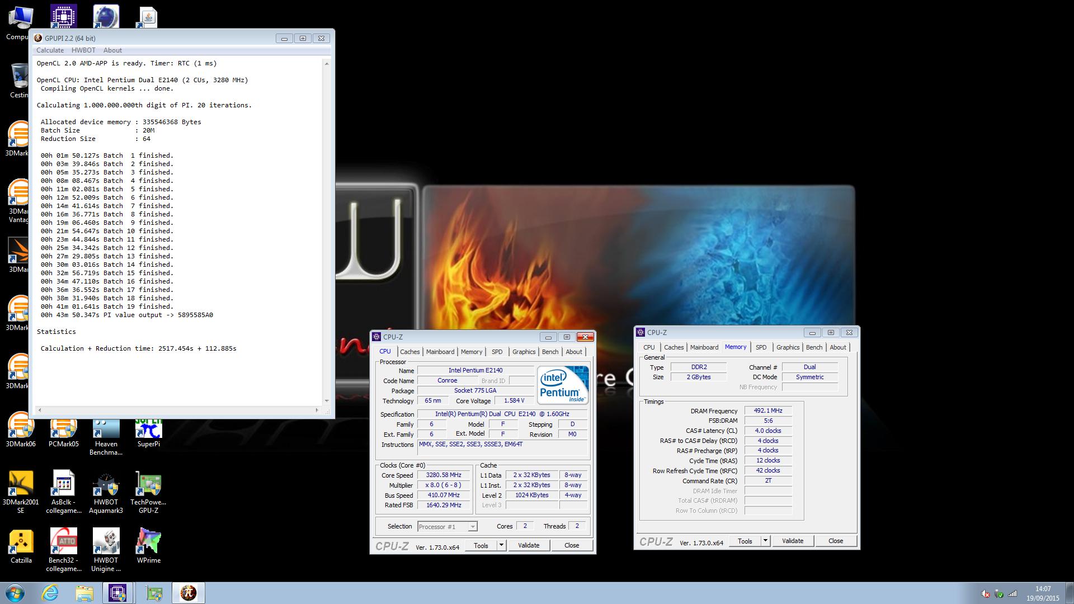The image size is (1074, 604).
Task: Select the FSB:DRAM ratio 5:6 field
Action: (x=767, y=421)
